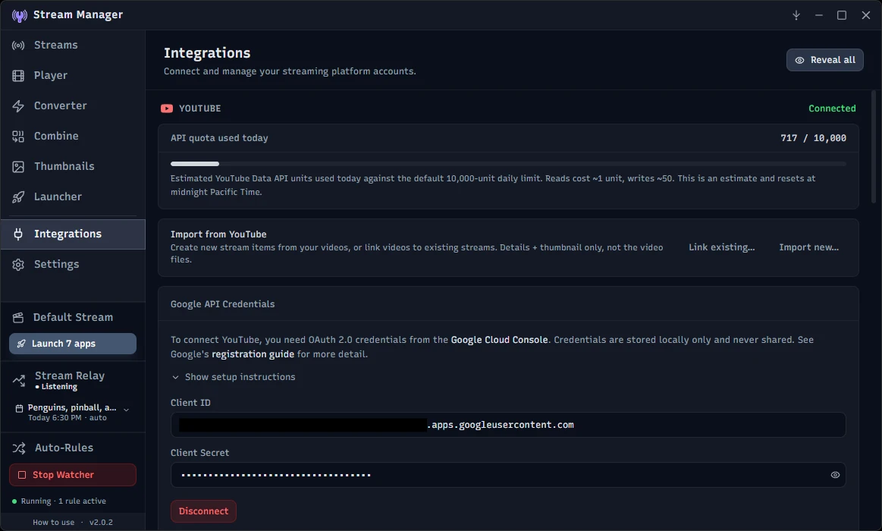The height and width of the screenshot is (531, 882).
Task: Click the Stream Relay chart icon
Action: pyautogui.click(x=19, y=381)
